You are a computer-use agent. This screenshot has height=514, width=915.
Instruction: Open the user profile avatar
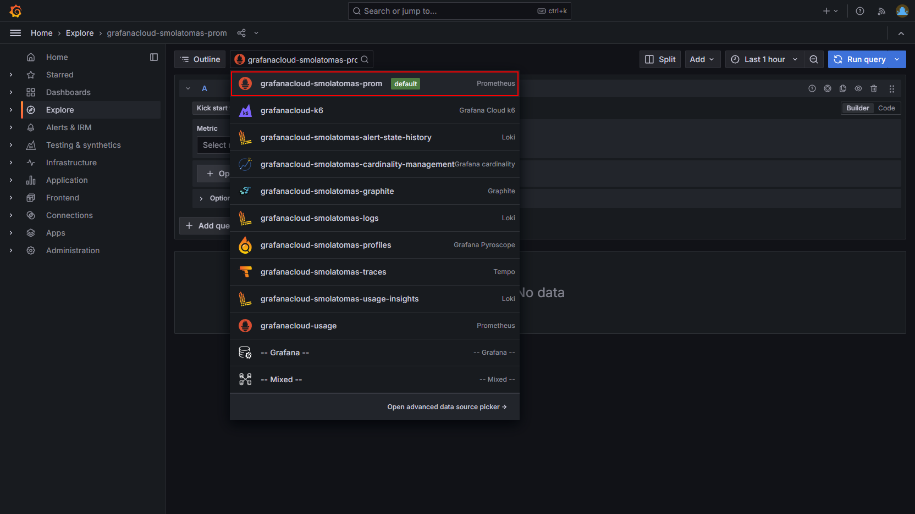click(902, 11)
